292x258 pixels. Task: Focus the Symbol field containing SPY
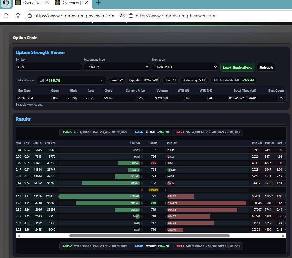point(49,67)
